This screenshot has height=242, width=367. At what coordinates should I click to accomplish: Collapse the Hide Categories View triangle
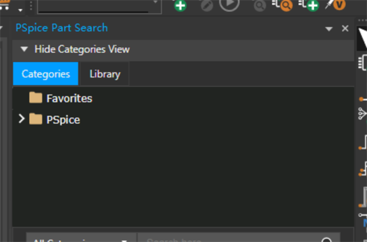coord(24,49)
